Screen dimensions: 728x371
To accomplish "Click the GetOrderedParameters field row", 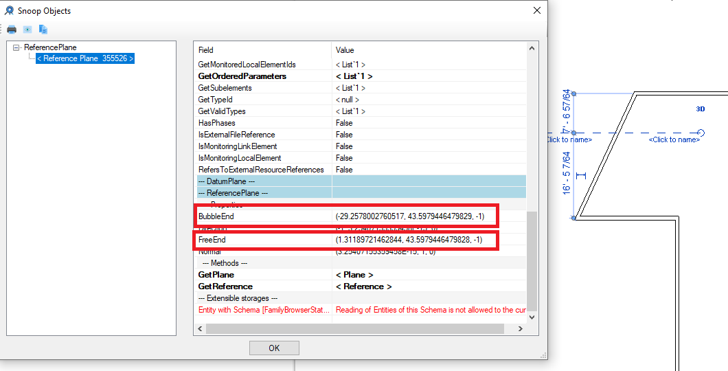I will [242, 76].
